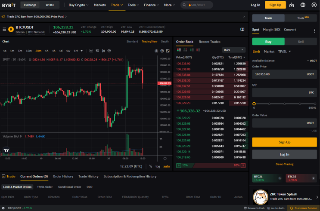The height and width of the screenshot is (211, 320).
Task: Toggle auto scale on chart
Action: point(167,166)
